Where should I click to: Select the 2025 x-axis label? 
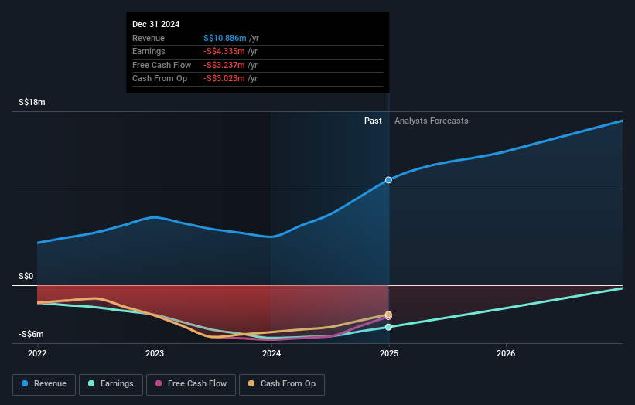pyautogui.click(x=389, y=353)
